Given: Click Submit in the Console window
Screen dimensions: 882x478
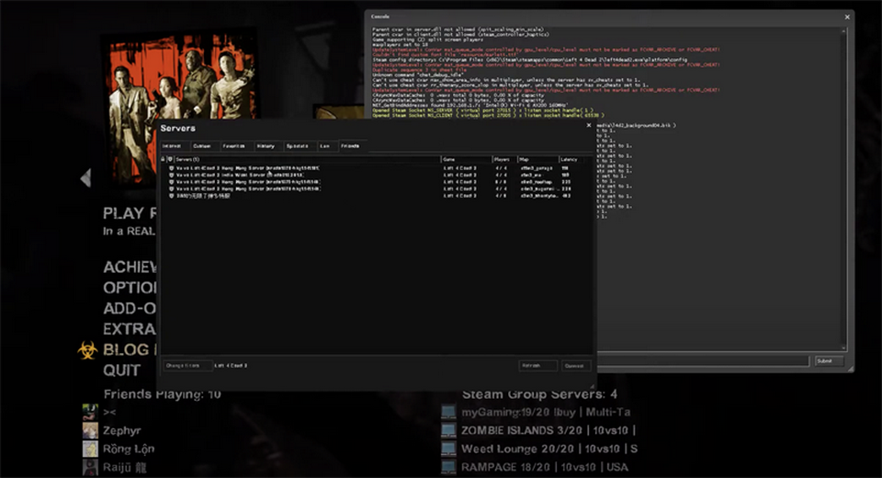Looking at the screenshot, I should [x=829, y=361].
